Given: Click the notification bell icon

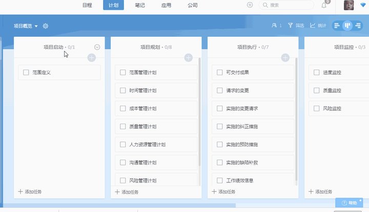Looking at the screenshot, I should [x=324, y=6].
